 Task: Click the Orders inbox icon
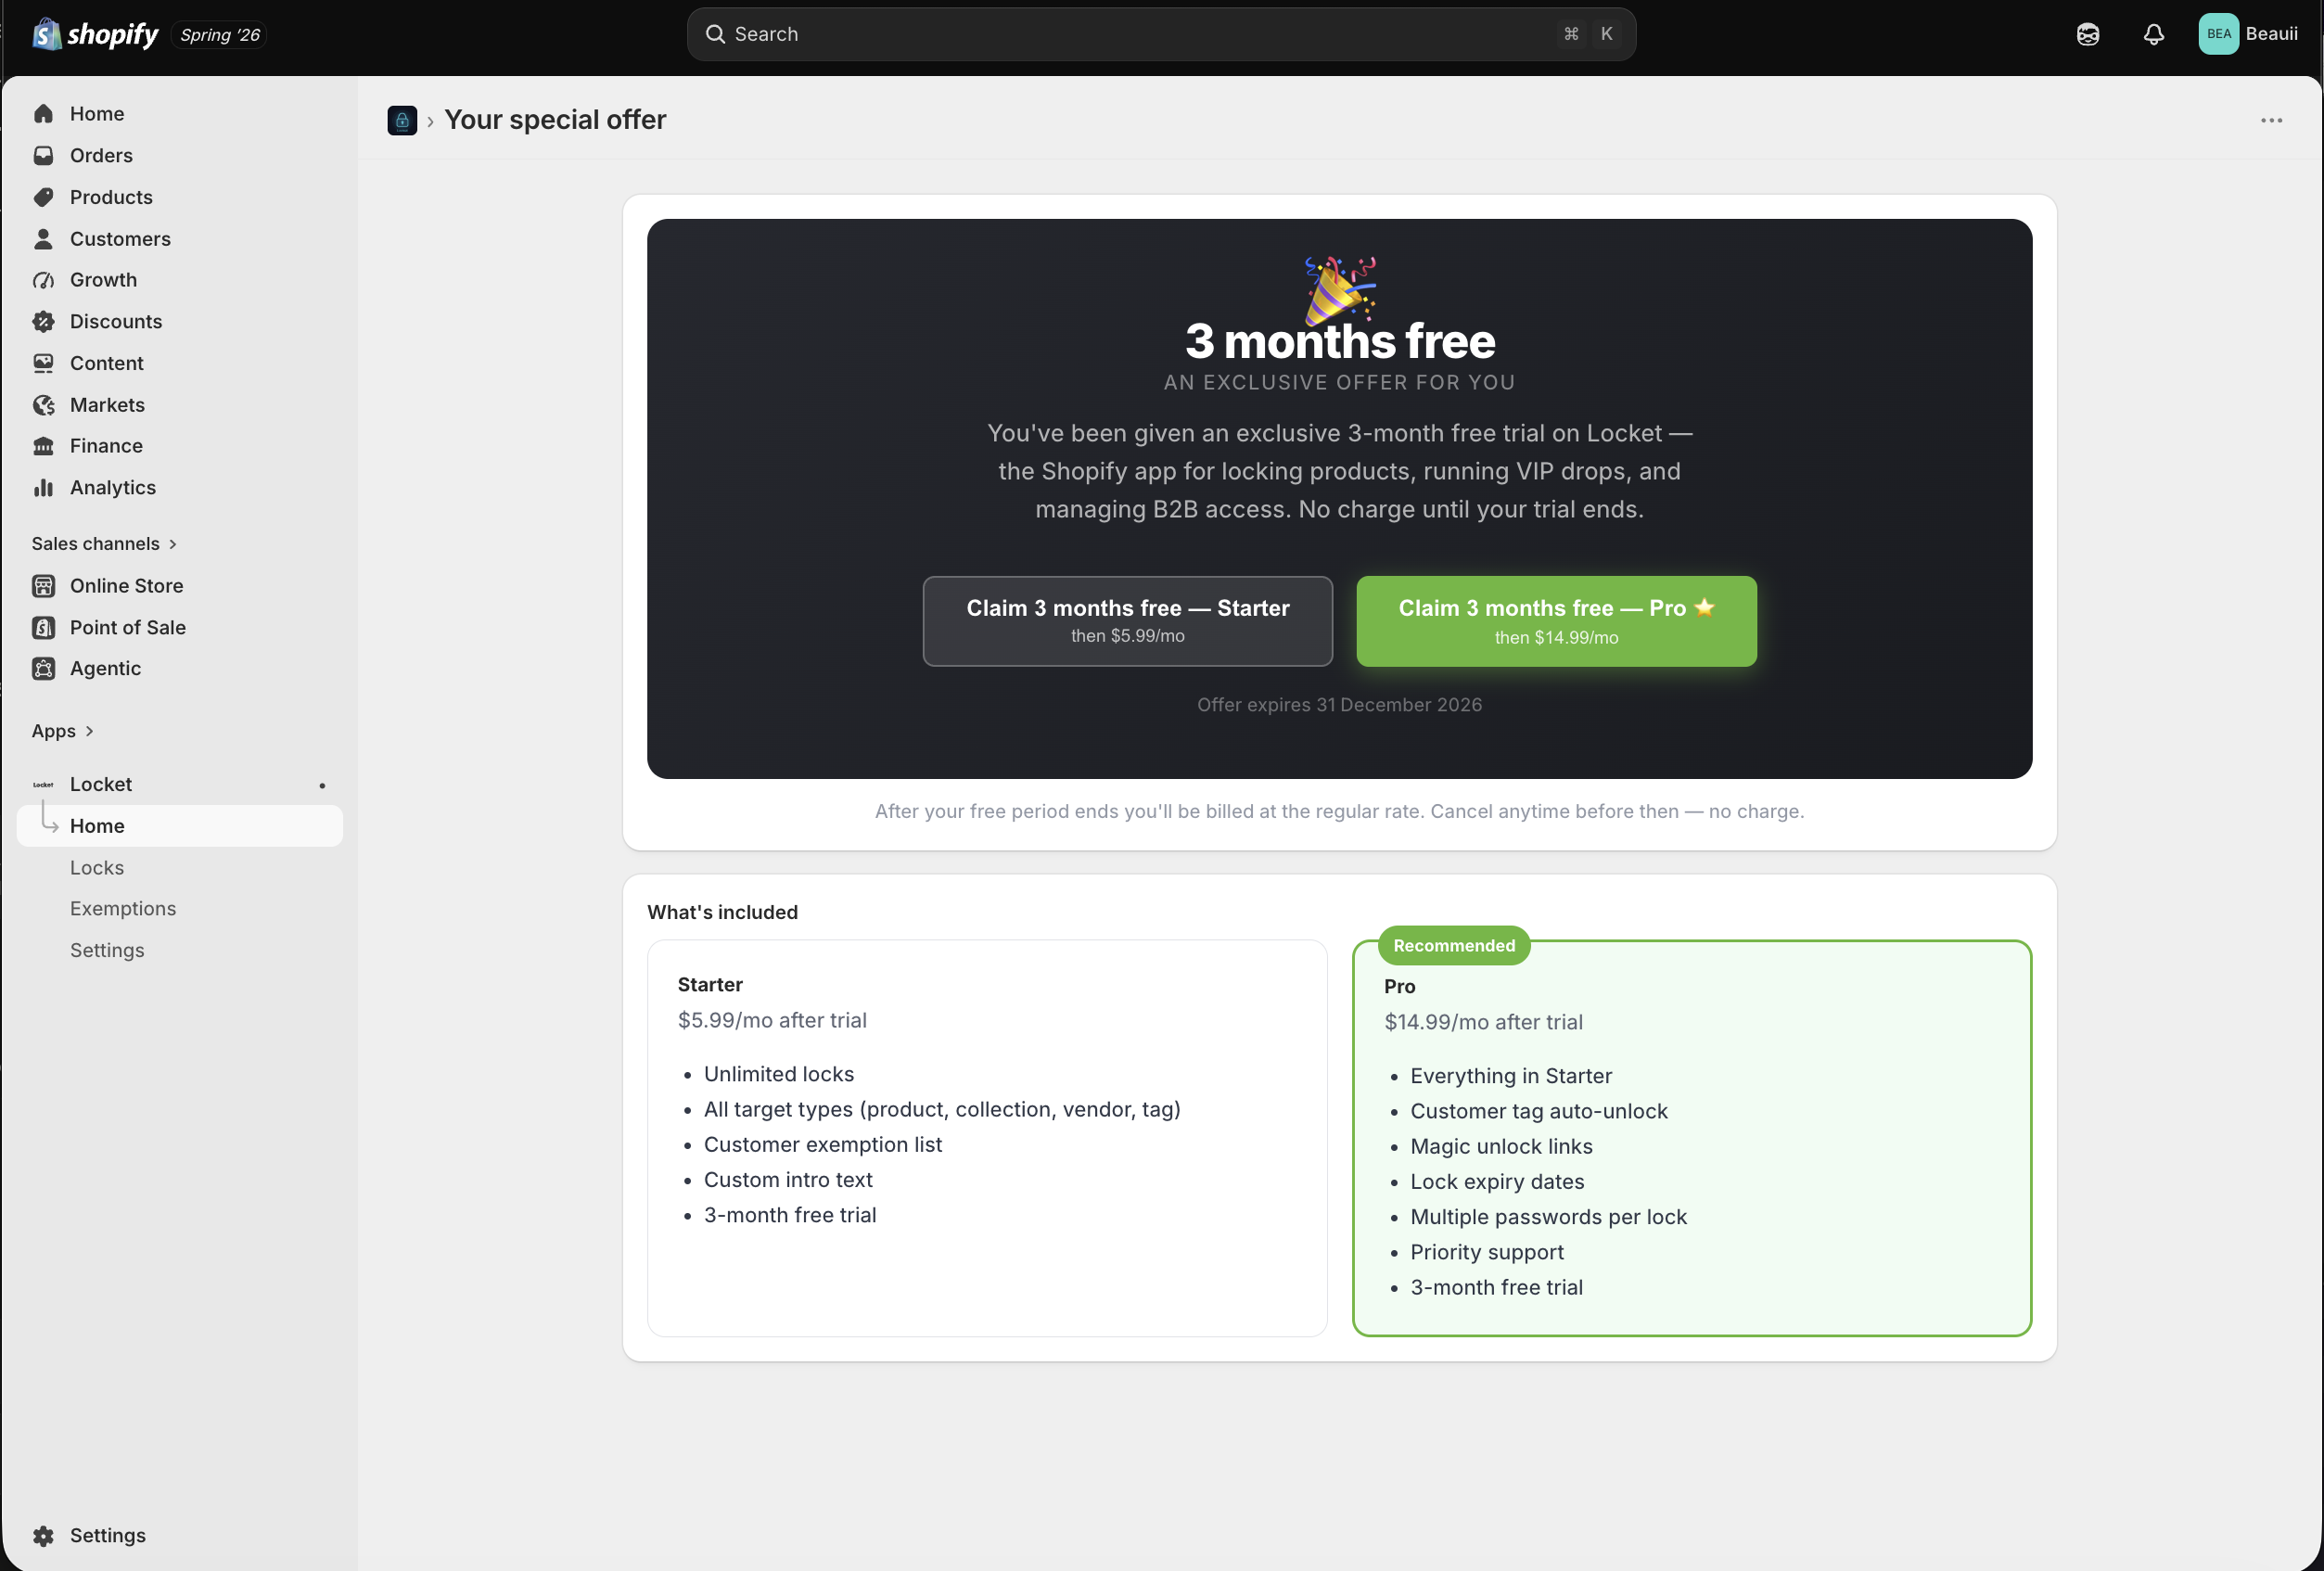(43, 155)
